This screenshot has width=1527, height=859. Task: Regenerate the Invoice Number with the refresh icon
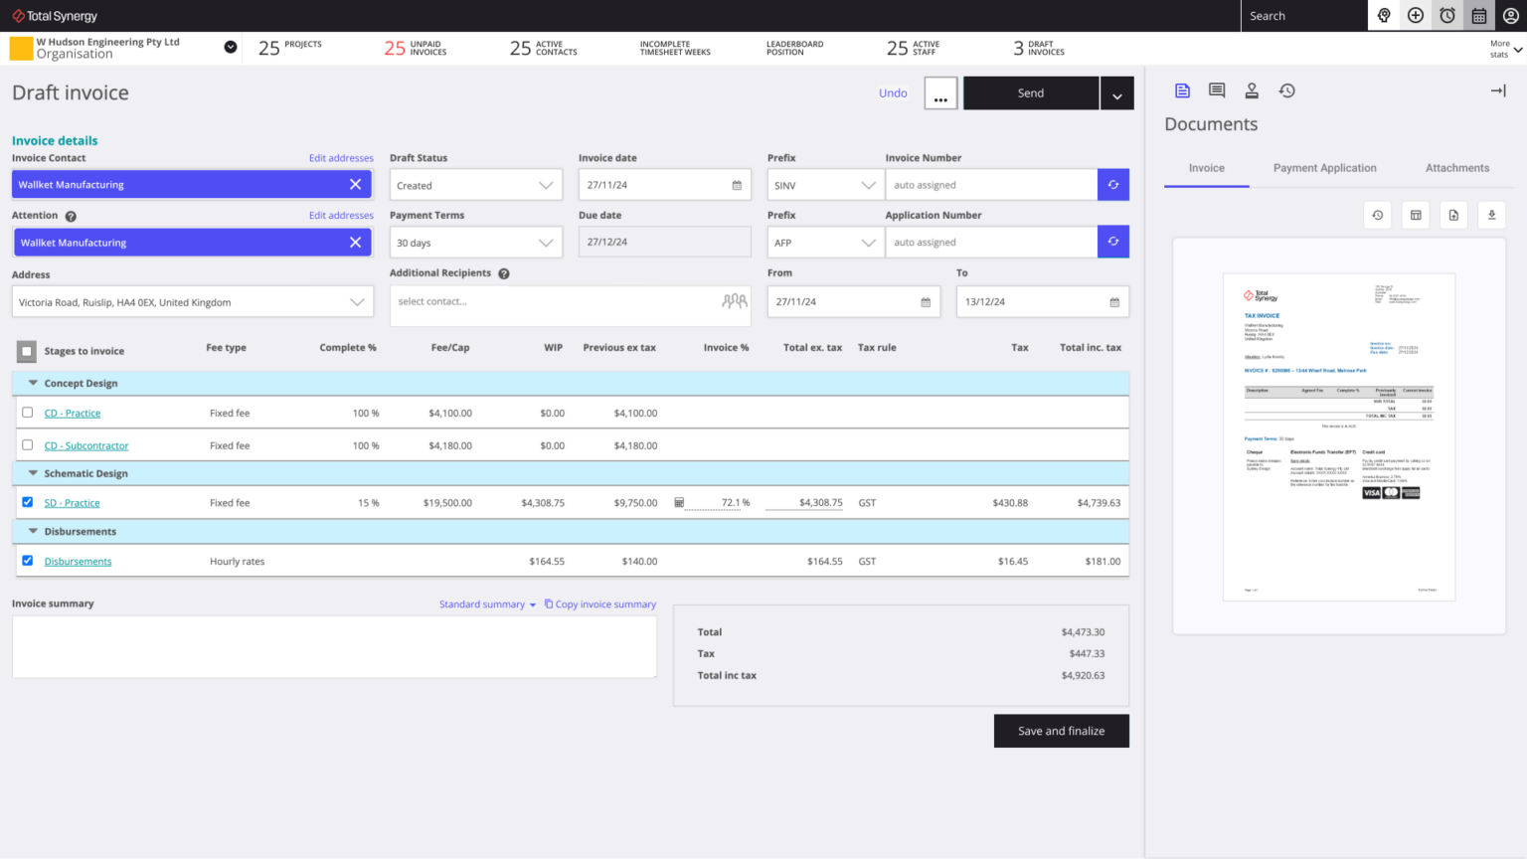click(x=1112, y=184)
